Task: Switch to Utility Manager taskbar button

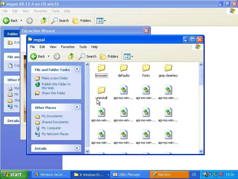Action: [x=129, y=175]
